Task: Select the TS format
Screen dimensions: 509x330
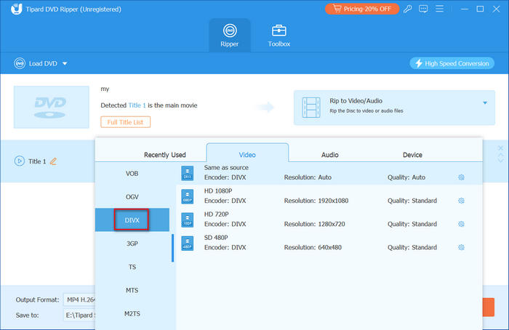Action: tap(132, 267)
